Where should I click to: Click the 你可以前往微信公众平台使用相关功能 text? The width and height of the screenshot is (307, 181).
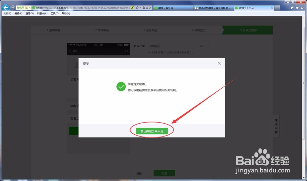click(x=153, y=90)
